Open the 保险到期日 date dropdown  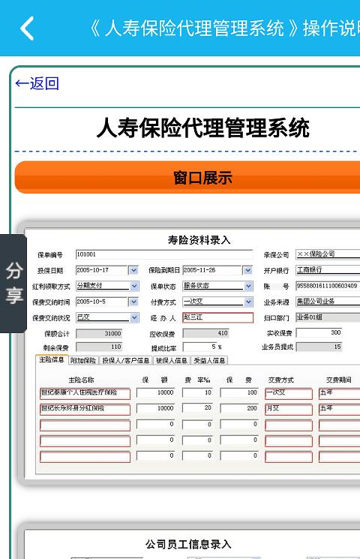tap(247, 270)
